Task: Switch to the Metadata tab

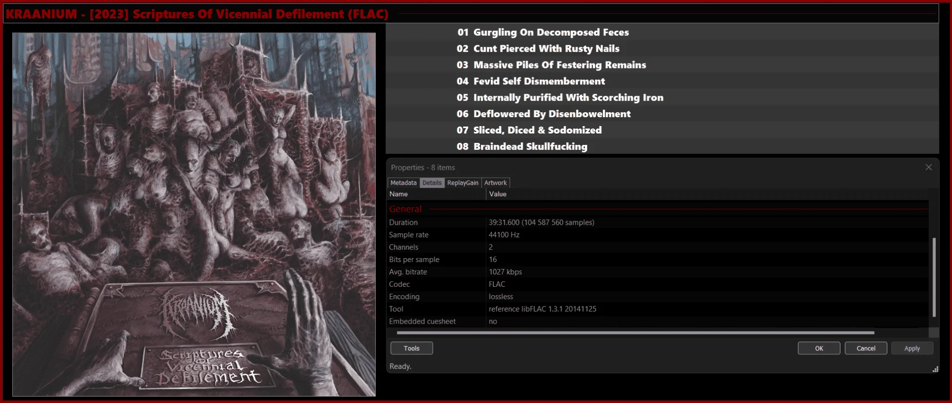Action: pos(403,183)
